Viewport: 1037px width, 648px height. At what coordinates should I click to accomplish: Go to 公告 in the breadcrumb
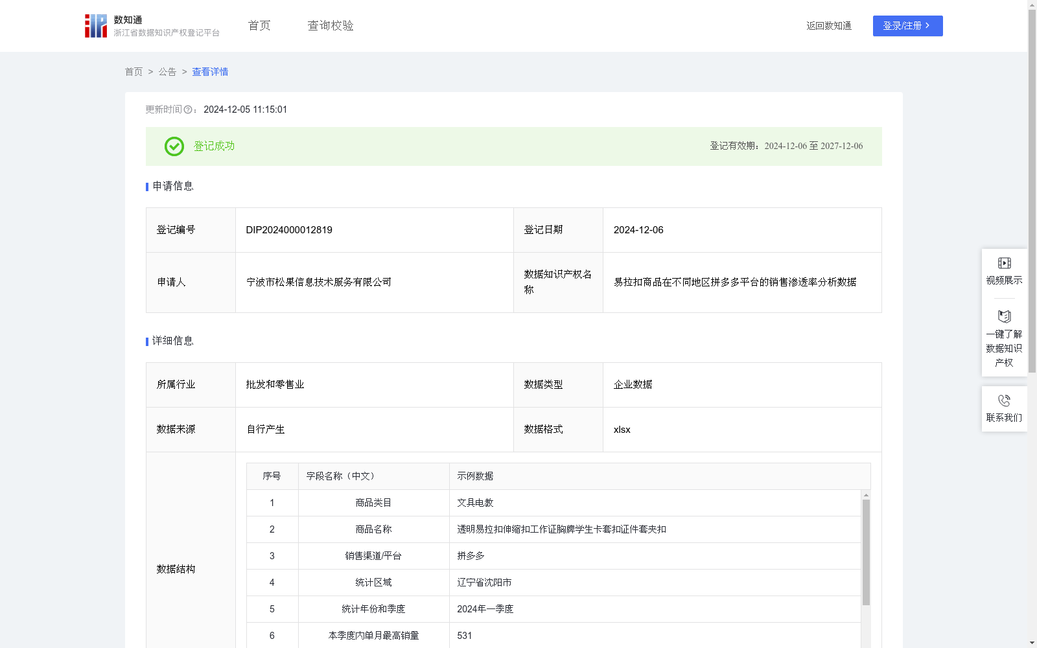[x=167, y=72]
